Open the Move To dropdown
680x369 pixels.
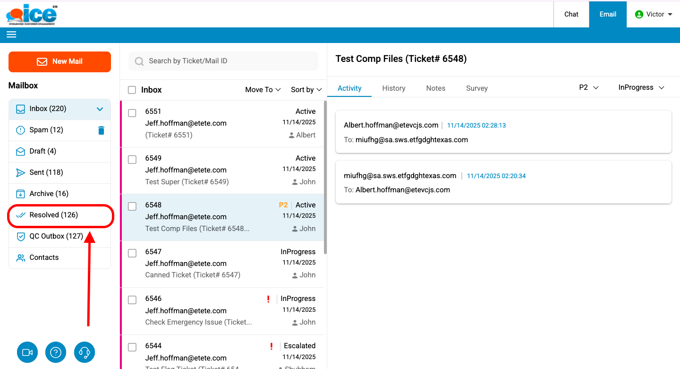click(263, 90)
